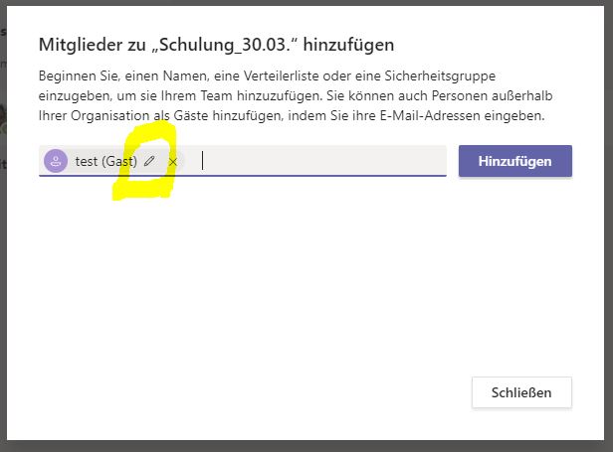613x452 pixels.
Task: Click the purple Hinzufügen button
Action: 515,161
